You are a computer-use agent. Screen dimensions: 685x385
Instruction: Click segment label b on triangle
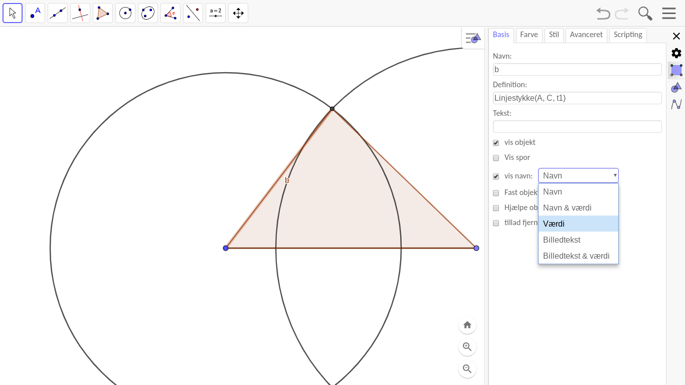coord(287,180)
